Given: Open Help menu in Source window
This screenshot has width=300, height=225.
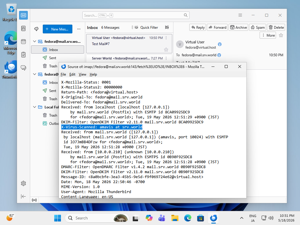Looking at the screenshot, I should tap(93, 74).
